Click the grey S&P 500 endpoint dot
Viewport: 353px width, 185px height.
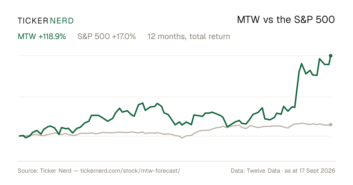pyautogui.click(x=331, y=125)
